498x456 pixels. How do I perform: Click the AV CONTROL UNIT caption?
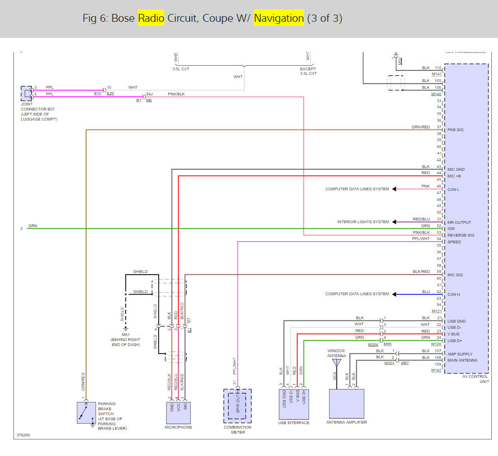coord(475,379)
